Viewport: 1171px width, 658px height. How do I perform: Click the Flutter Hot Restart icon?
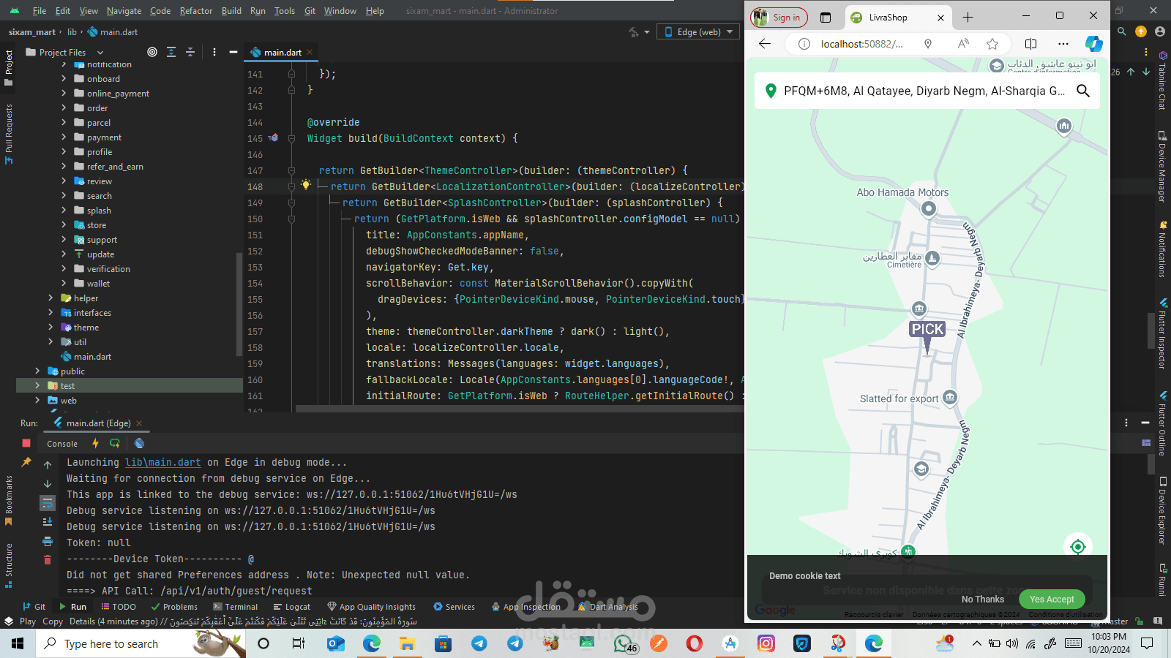115,443
